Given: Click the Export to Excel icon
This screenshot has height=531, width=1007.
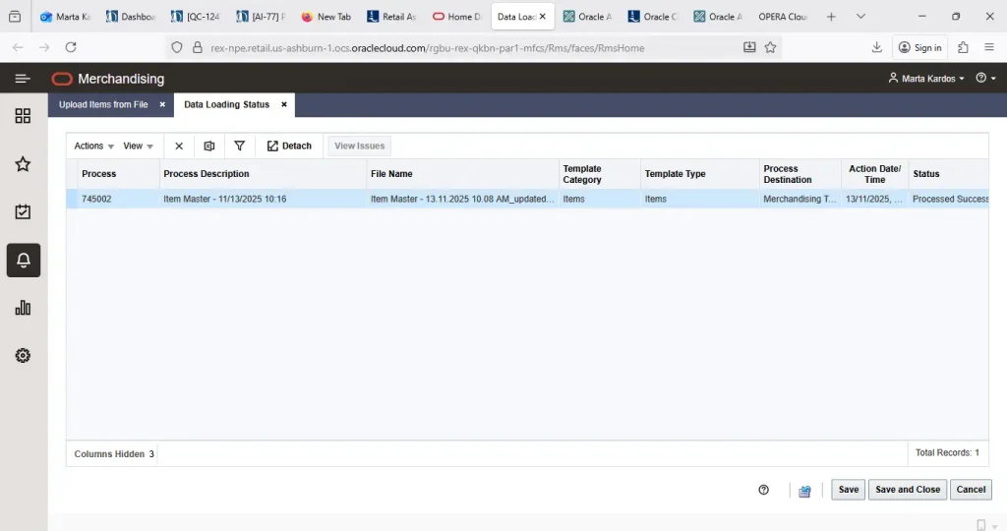Looking at the screenshot, I should click(208, 146).
